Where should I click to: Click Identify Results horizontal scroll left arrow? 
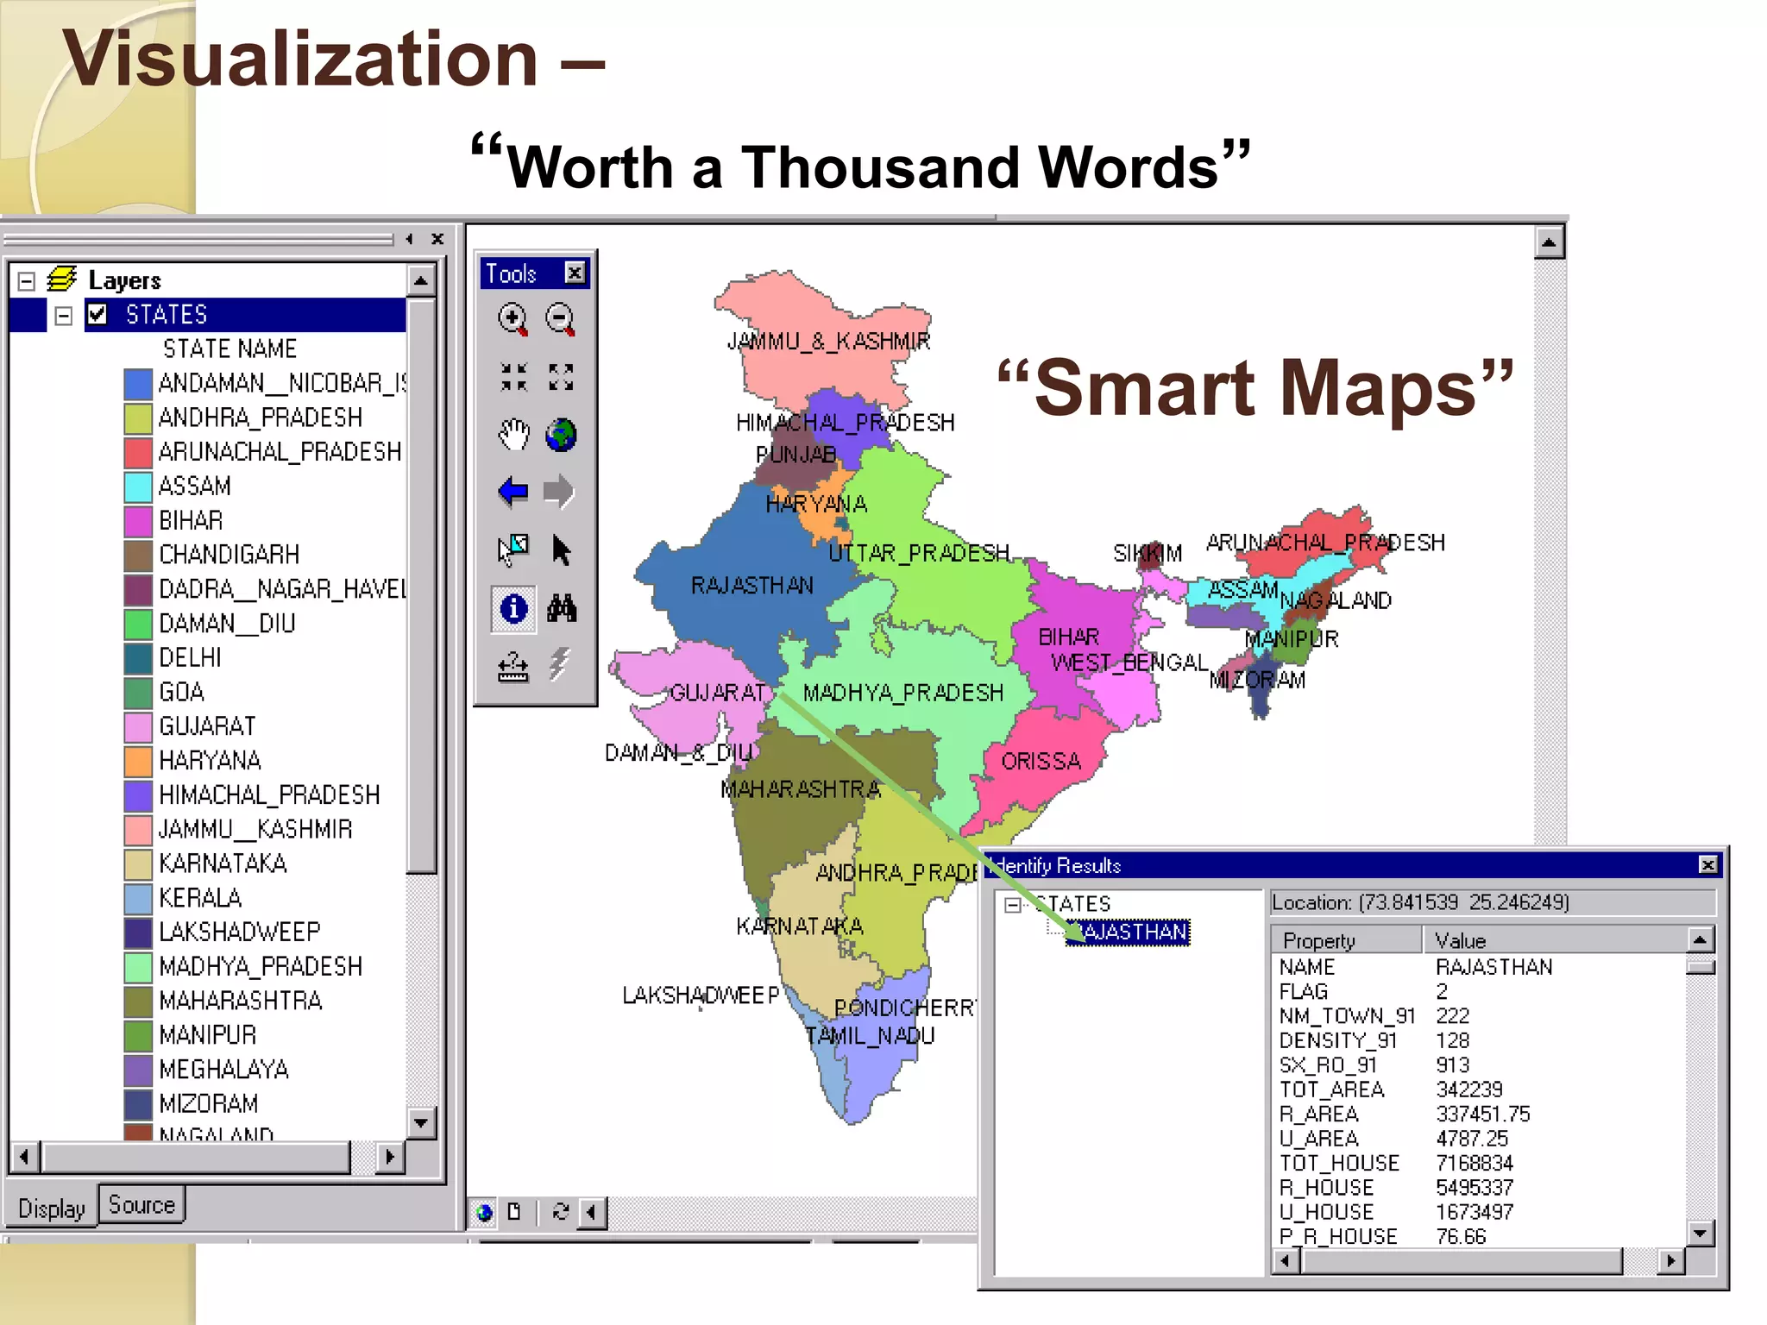(1286, 1260)
